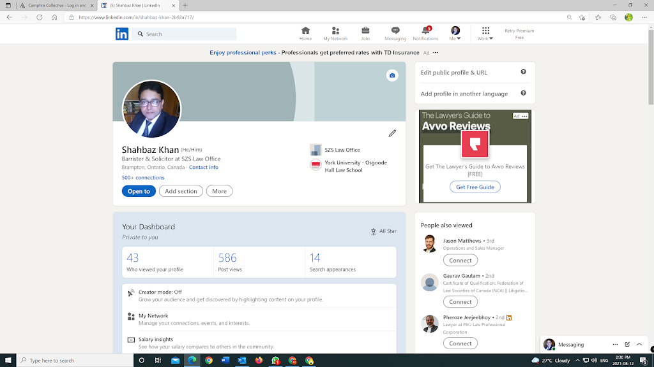Viewport: 654px width, 367px height.
Task: Open Jason Matthews' profile name
Action: click(x=462, y=241)
